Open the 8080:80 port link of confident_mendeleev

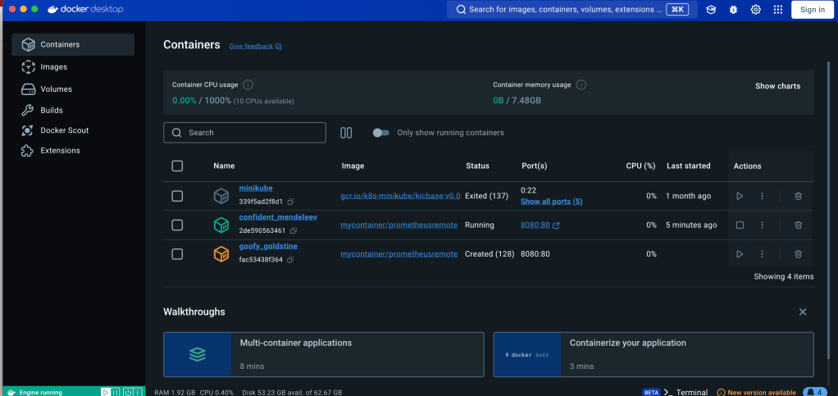point(540,225)
